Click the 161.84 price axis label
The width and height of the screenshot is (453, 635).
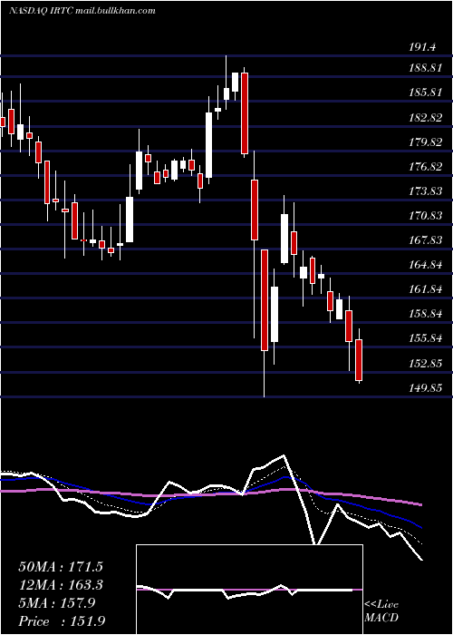(x=425, y=289)
